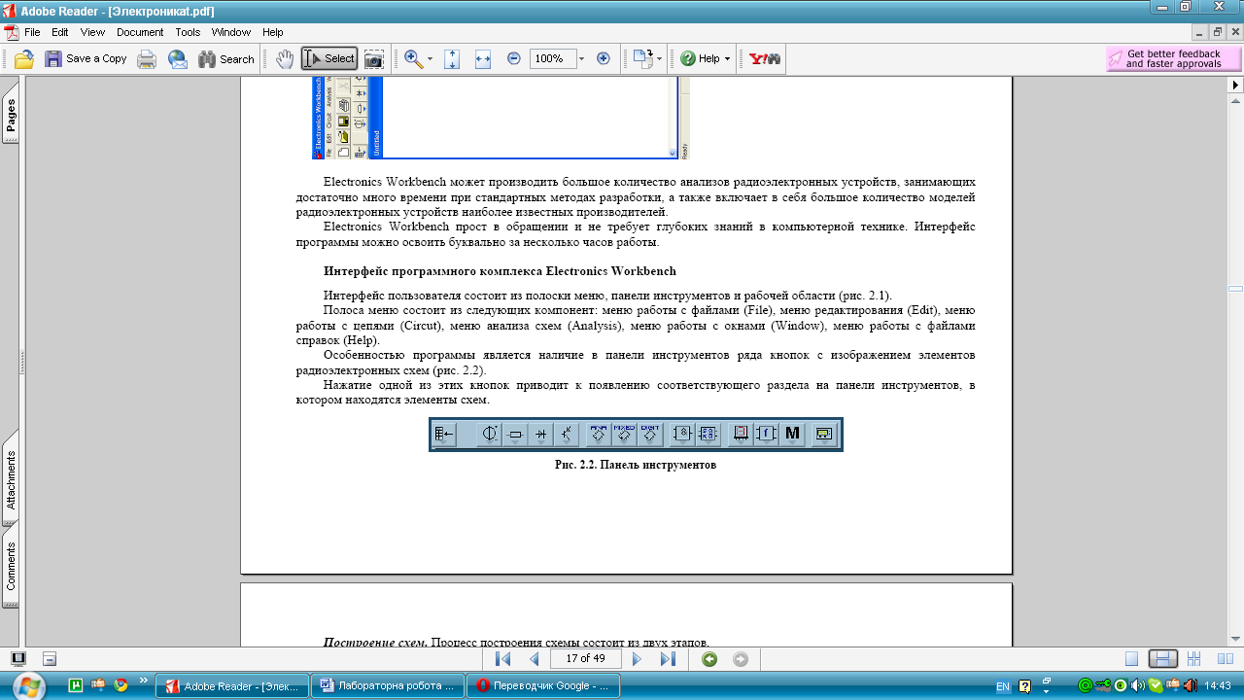The width and height of the screenshot is (1244, 700).
Task: Open the Edit menu
Action: coord(60,32)
